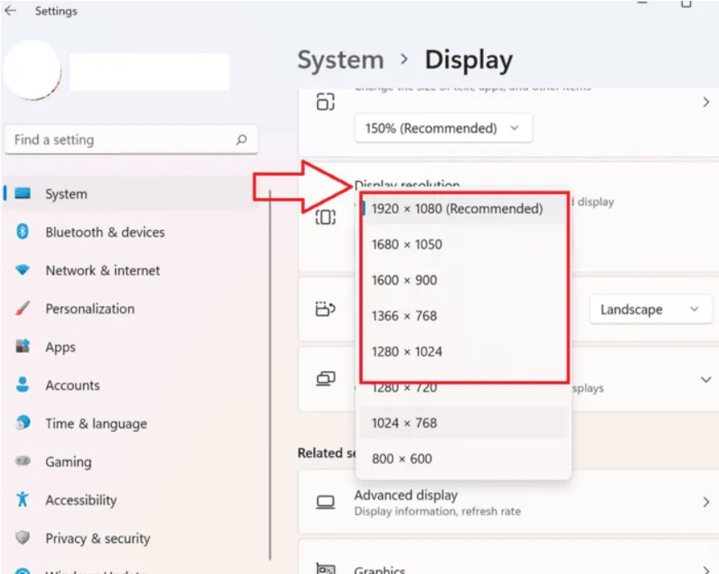Click the Gaming controller icon
Image resolution: width=719 pixels, height=574 pixels.
[x=23, y=462]
